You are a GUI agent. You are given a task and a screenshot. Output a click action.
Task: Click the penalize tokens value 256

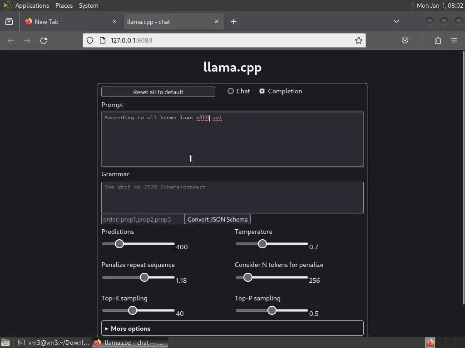pos(314,280)
